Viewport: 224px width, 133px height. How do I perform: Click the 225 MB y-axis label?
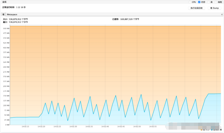click(6, 81)
